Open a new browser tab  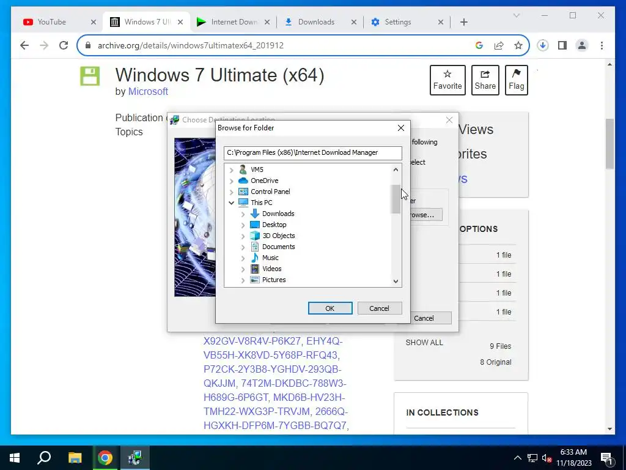[x=463, y=22]
